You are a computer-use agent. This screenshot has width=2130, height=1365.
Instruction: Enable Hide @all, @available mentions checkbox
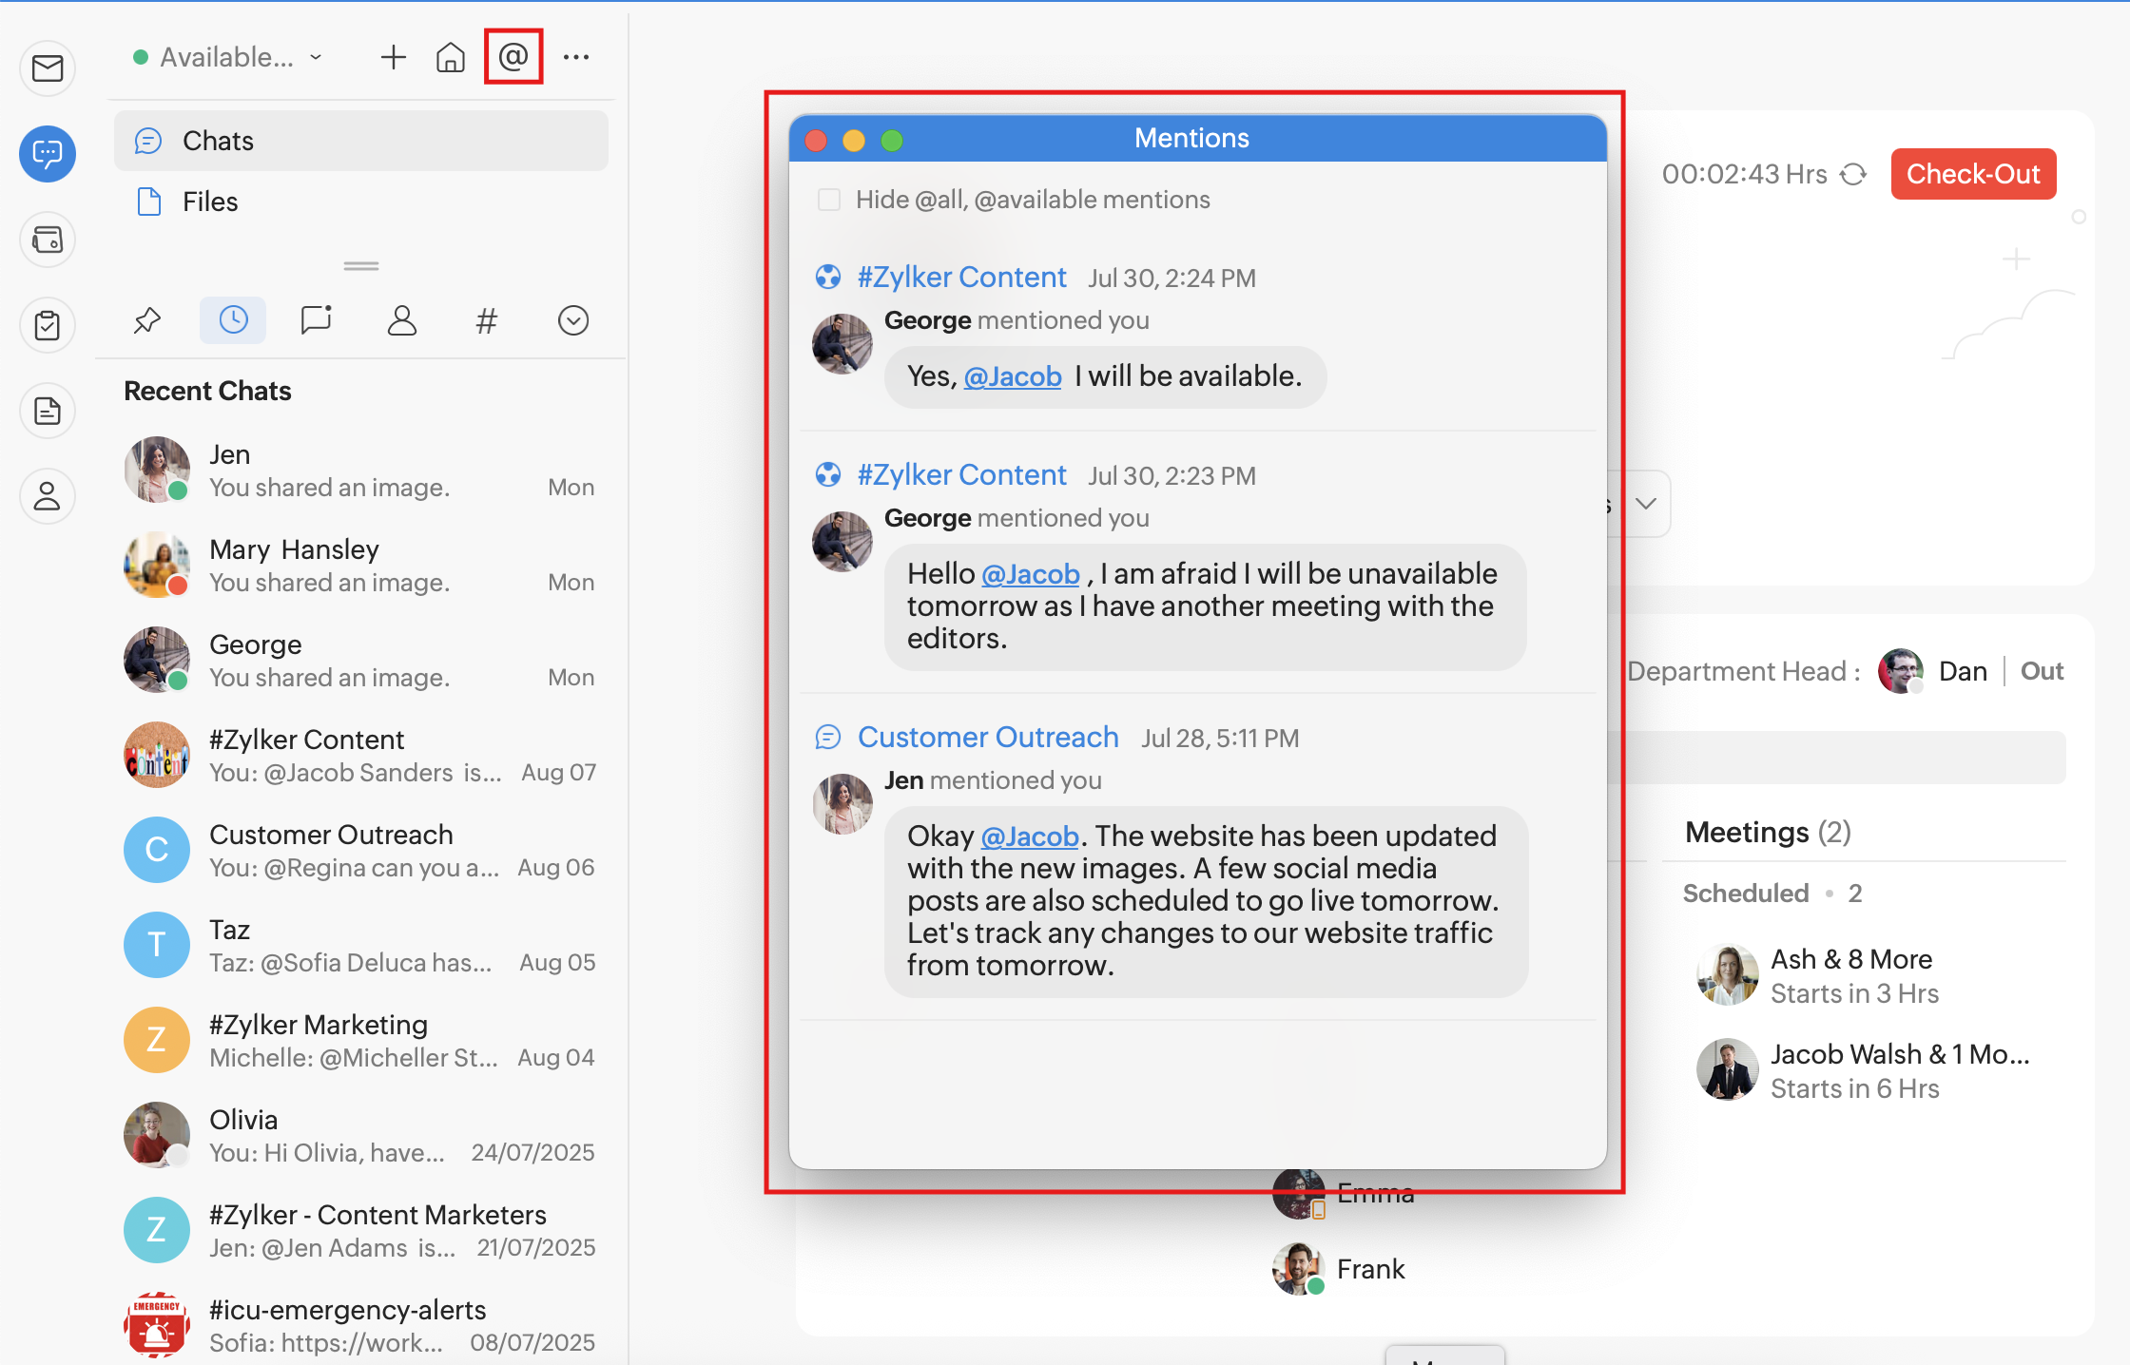pyautogui.click(x=829, y=200)
